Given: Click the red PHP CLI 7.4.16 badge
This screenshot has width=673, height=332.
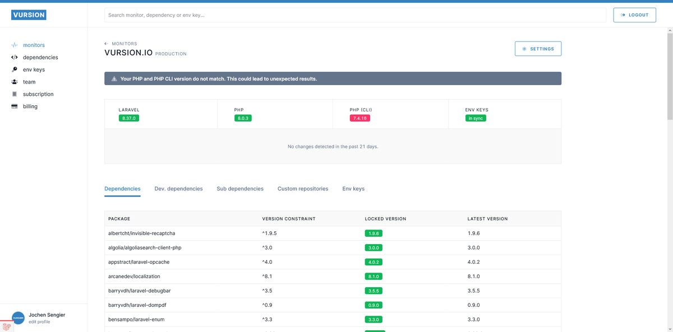Looking at the screenshot, I should tap(359, 118).
